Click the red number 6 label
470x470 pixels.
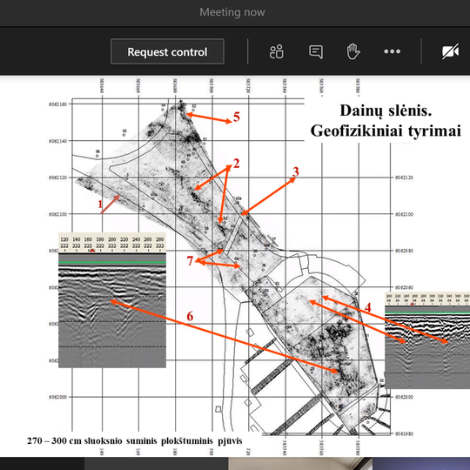[190, 316]
